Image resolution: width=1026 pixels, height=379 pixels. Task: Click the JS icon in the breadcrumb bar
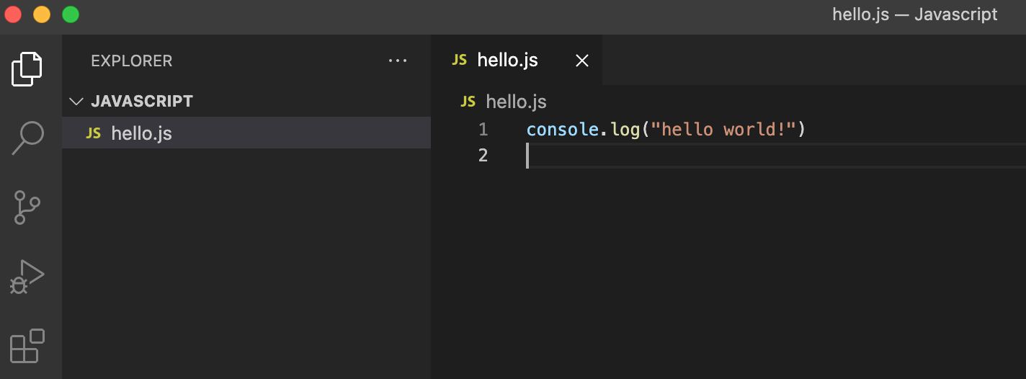point(468,102)
